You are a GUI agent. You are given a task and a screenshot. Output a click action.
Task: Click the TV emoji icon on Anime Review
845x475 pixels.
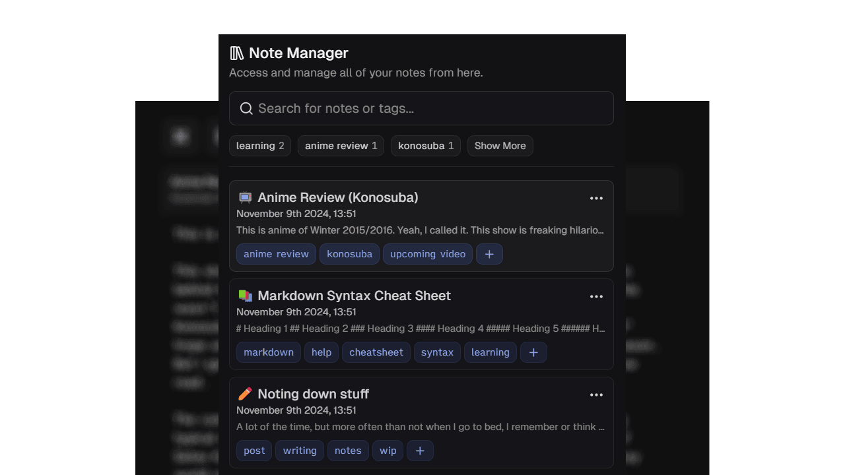245,197
